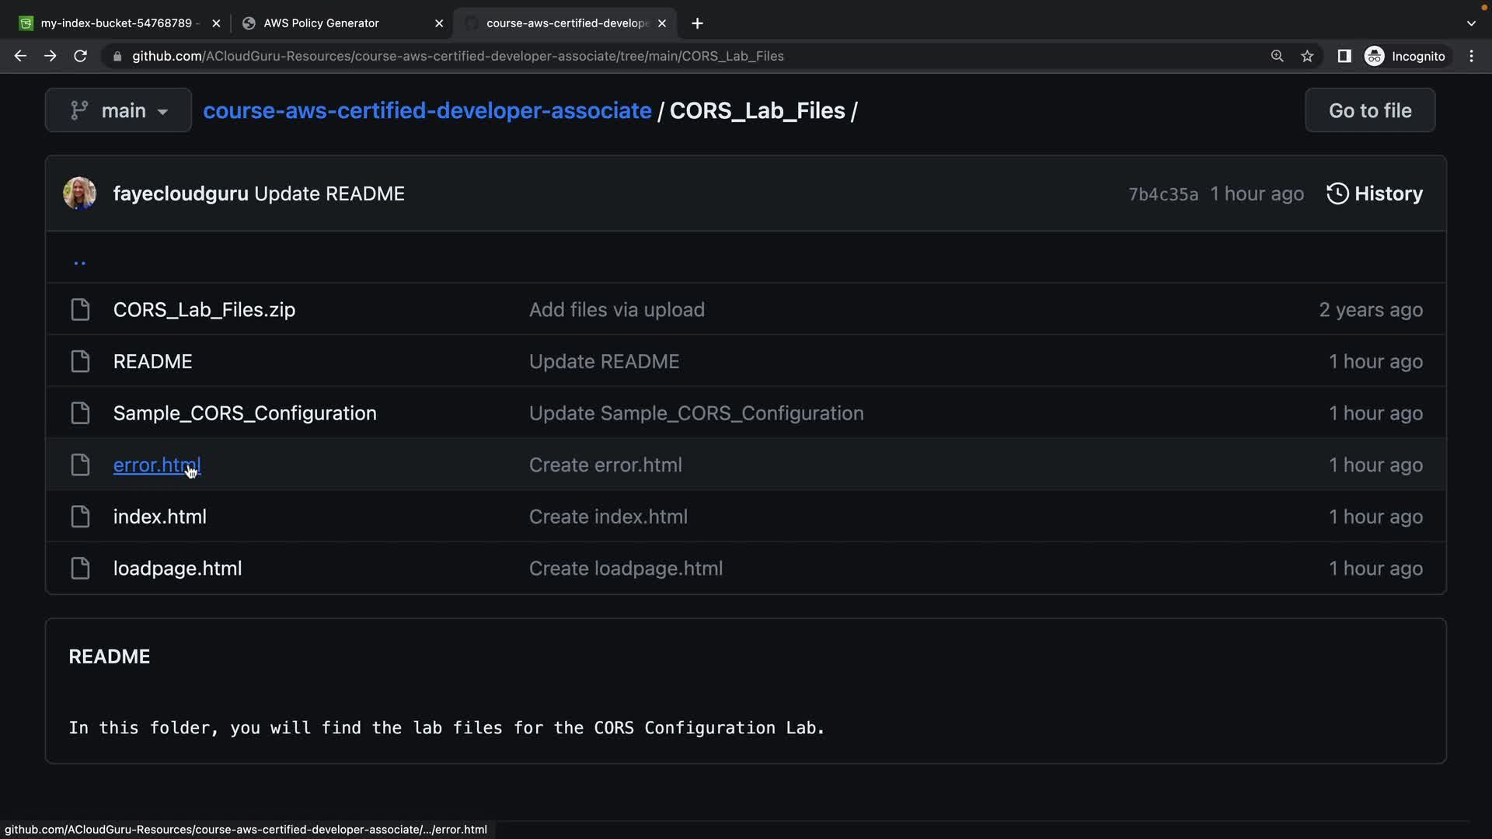1492x839 pixels.
Task: Expand the tab search chevron at top right
Action: click(x=1471, y=23)
